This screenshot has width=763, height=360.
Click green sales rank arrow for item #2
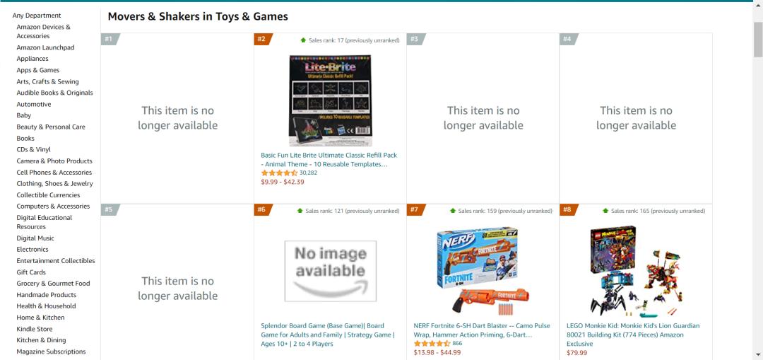(304, 40)
